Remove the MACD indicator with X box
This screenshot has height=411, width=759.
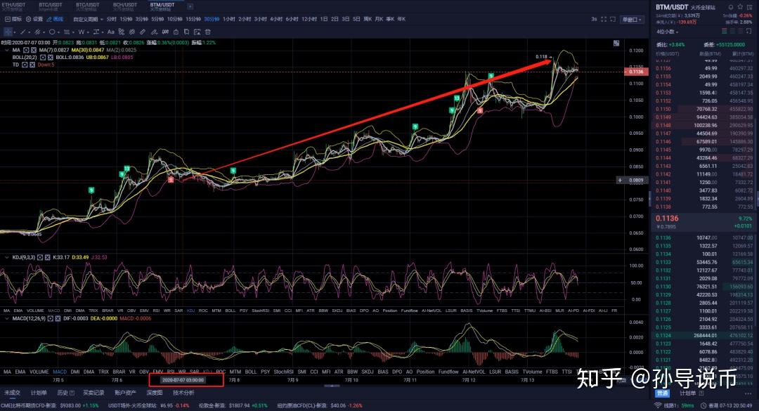(x=58, y=318)
